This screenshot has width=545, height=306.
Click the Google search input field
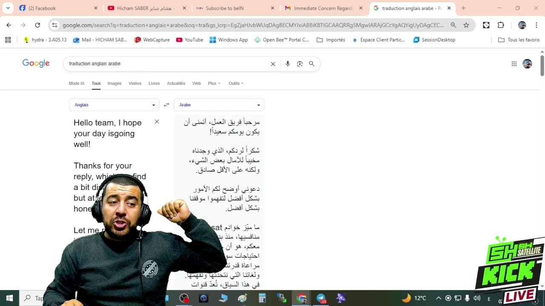point(168,64)
